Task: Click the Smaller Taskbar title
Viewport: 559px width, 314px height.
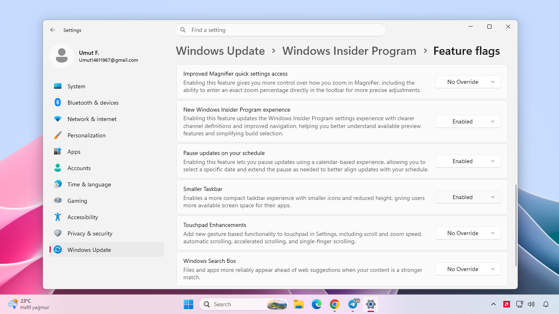Action: pos(203,189)
